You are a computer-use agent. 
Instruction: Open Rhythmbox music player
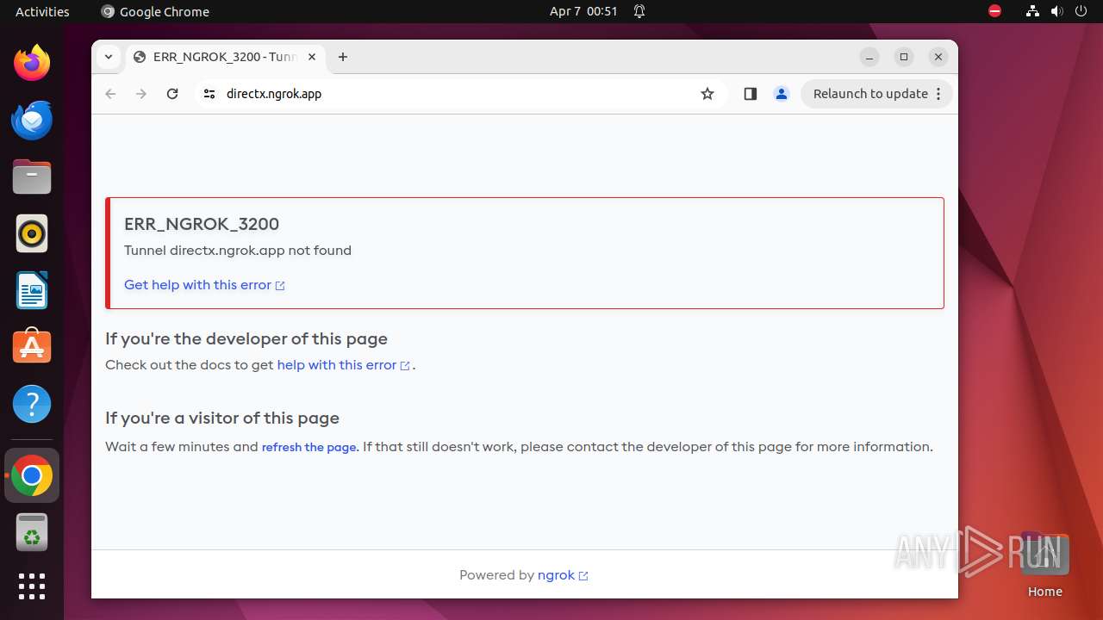tap(32, 233)
